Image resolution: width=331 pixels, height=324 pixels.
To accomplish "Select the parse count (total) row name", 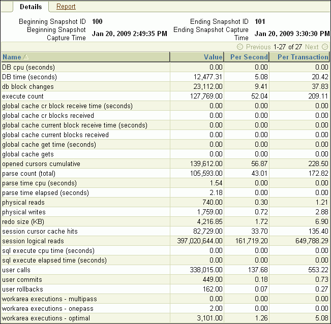I will 30,173.
